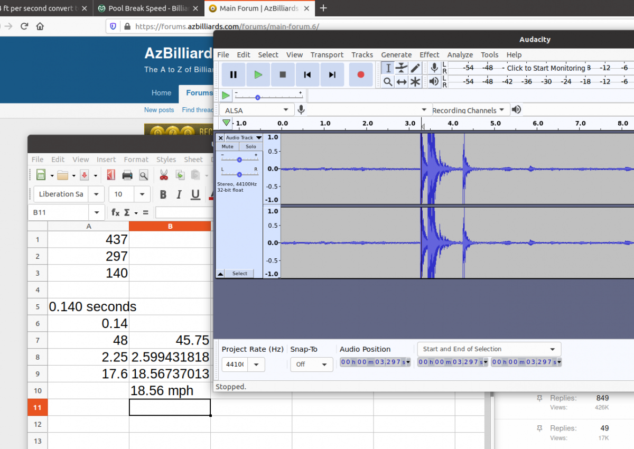Image resolution: width=634 pixels, height=449 pixels.
Task: Open the Audacity Analyze menu
Action: (460, 55)
